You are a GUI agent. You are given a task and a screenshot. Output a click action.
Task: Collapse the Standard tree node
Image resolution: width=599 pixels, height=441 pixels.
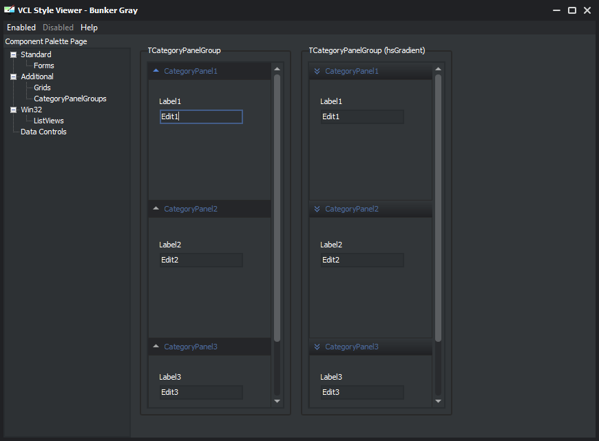(13, 54)
